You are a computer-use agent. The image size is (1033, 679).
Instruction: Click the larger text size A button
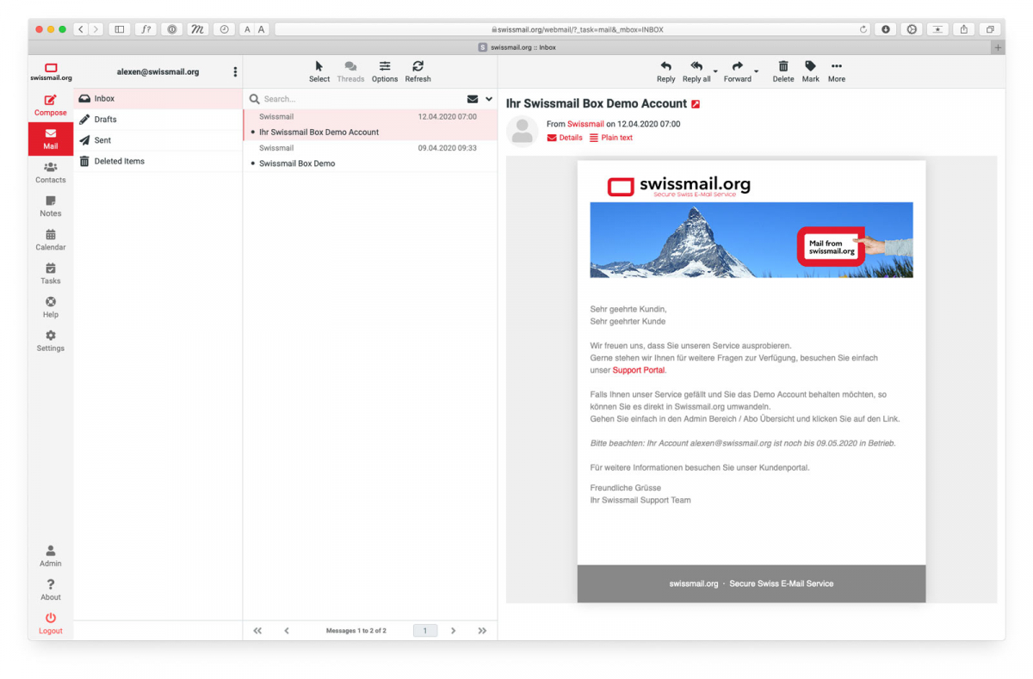coord(262,29)
